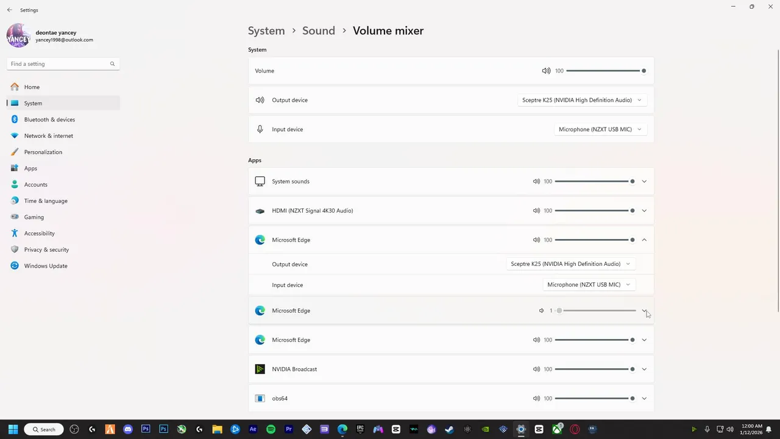
Task: Mute the expanded Microsoft Edge entry
Action: pos(536,240)
